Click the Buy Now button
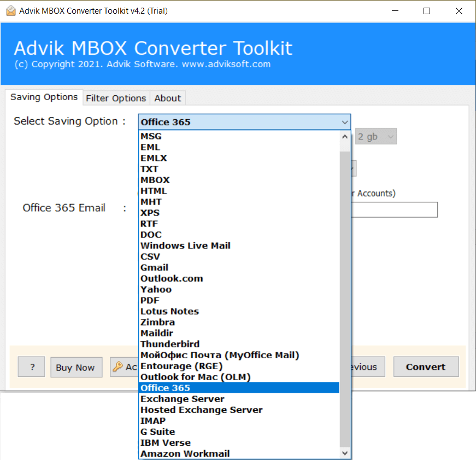 (x=76, y=367)
